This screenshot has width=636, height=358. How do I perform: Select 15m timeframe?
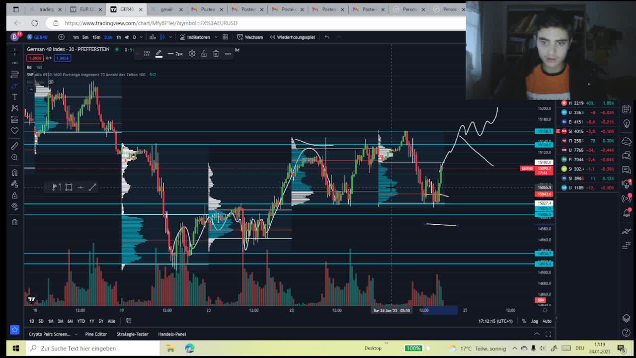coord(96,37)
